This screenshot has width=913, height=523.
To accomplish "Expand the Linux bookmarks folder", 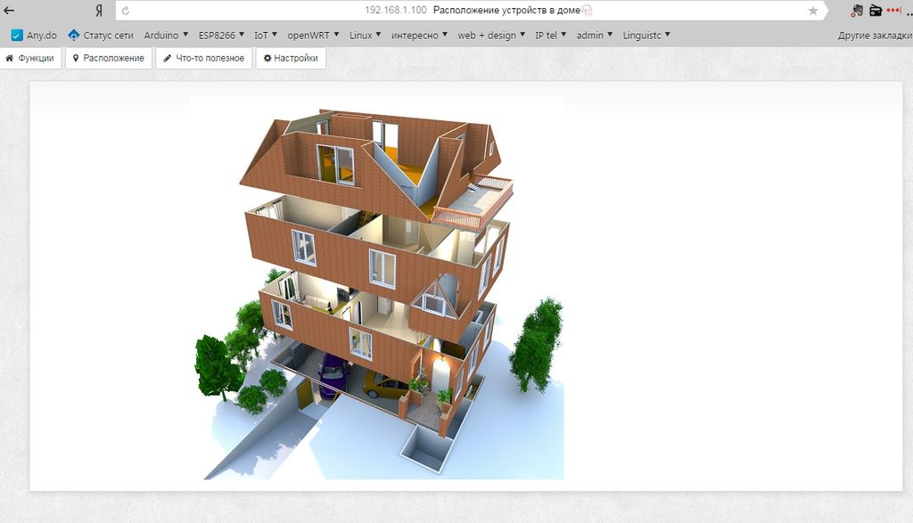I will [x=365, y=35].
